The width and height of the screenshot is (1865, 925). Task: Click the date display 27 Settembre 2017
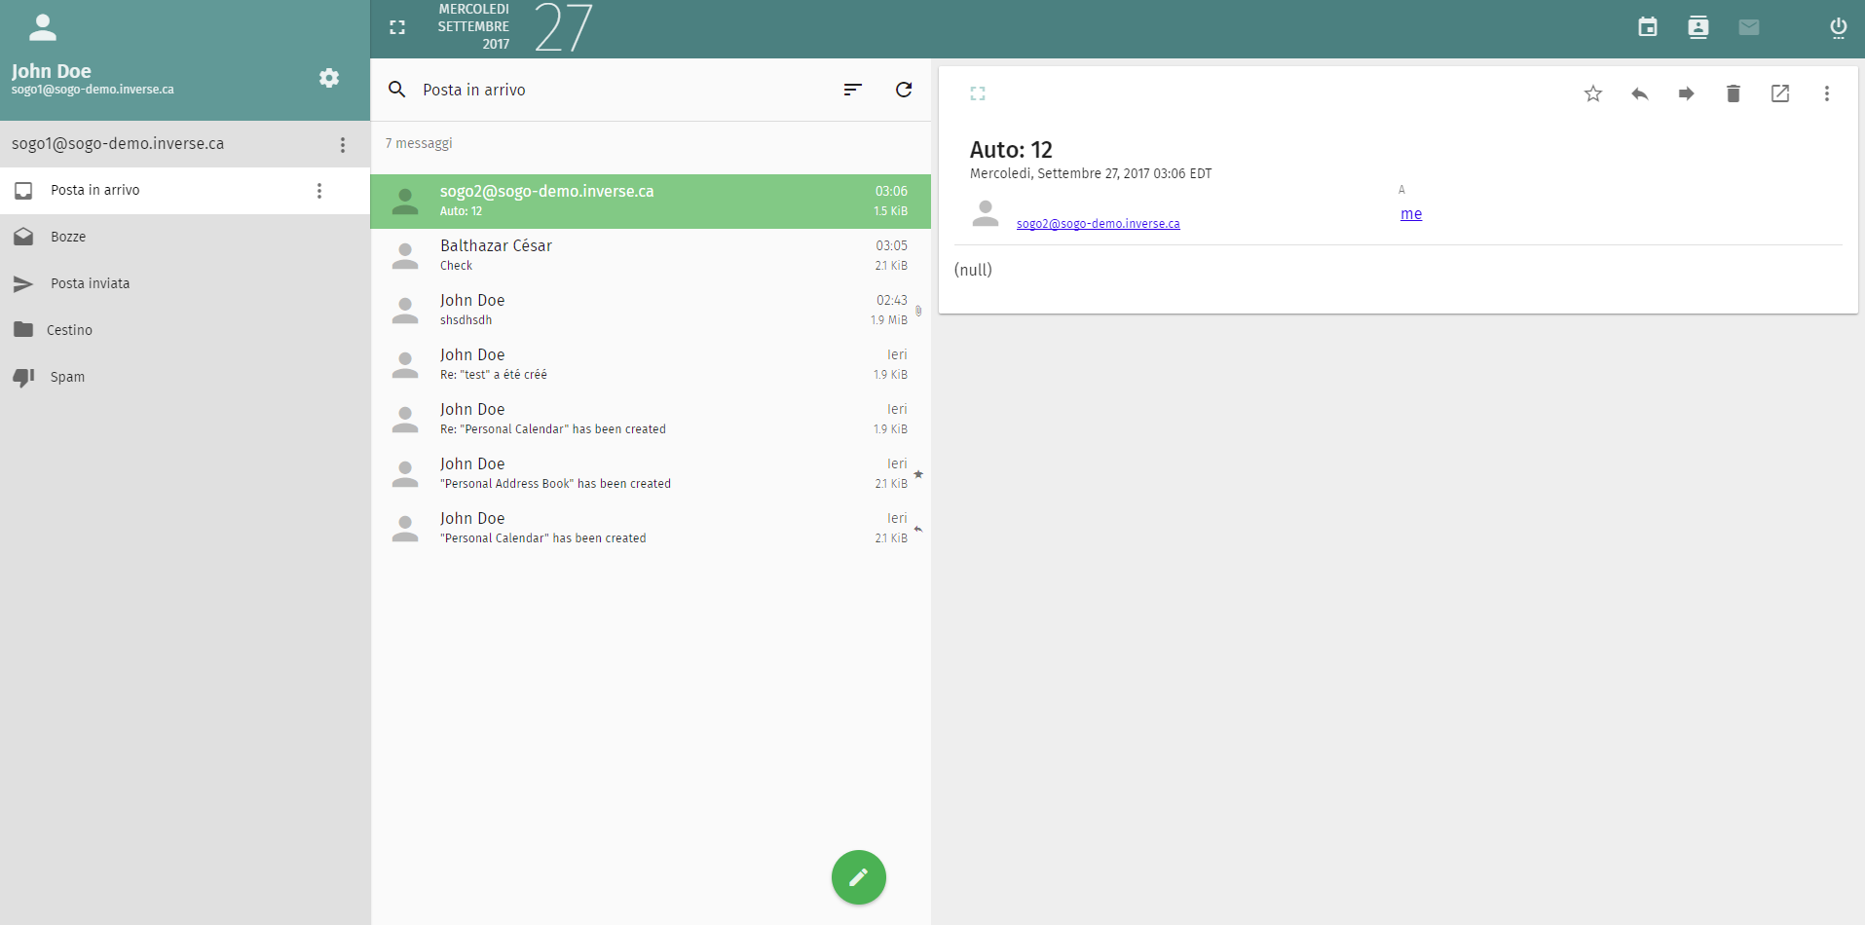coord(514,27)
